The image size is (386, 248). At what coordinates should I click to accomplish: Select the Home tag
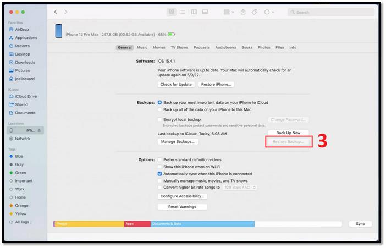[20, 197]
